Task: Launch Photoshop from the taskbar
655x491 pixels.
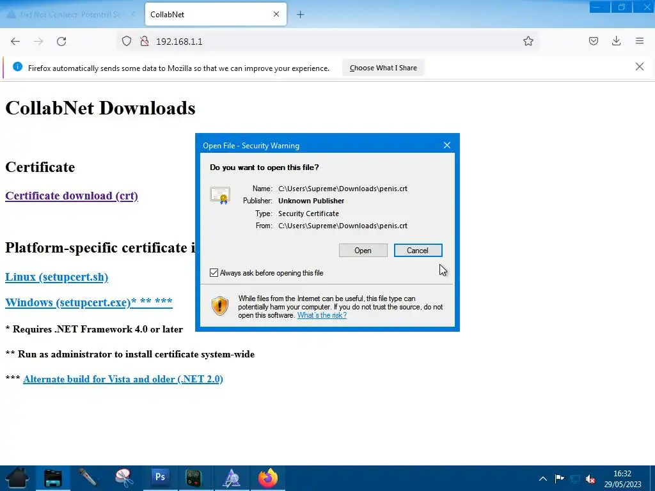Action: (160, 477)
